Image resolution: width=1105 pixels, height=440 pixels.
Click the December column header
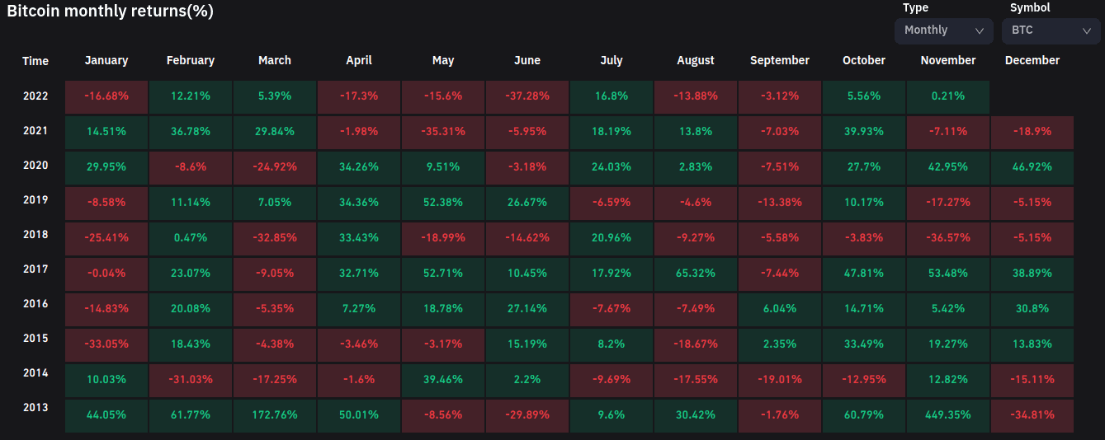1032,60
